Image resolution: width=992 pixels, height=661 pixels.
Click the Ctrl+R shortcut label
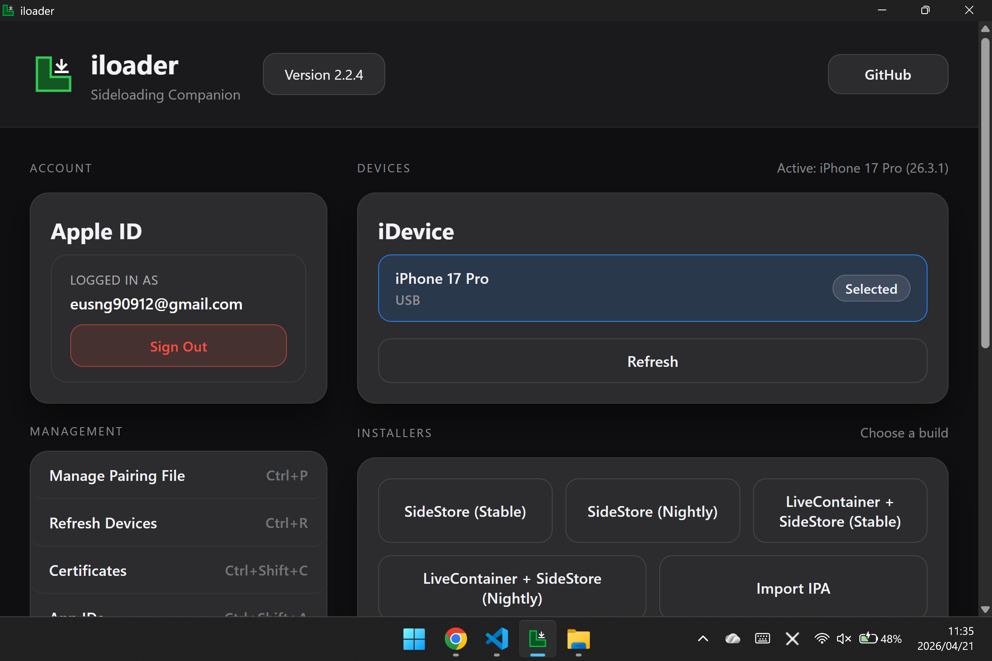point(287,523)
